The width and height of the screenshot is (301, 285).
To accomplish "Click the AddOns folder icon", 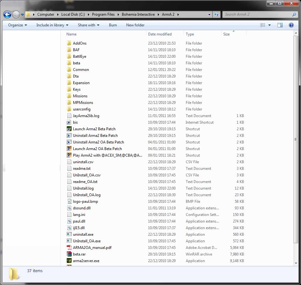I will [x=69, y=43].
